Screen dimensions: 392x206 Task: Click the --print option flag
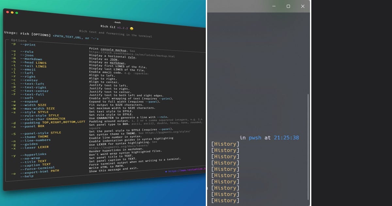pyautogui.click(x=28, y=44)
